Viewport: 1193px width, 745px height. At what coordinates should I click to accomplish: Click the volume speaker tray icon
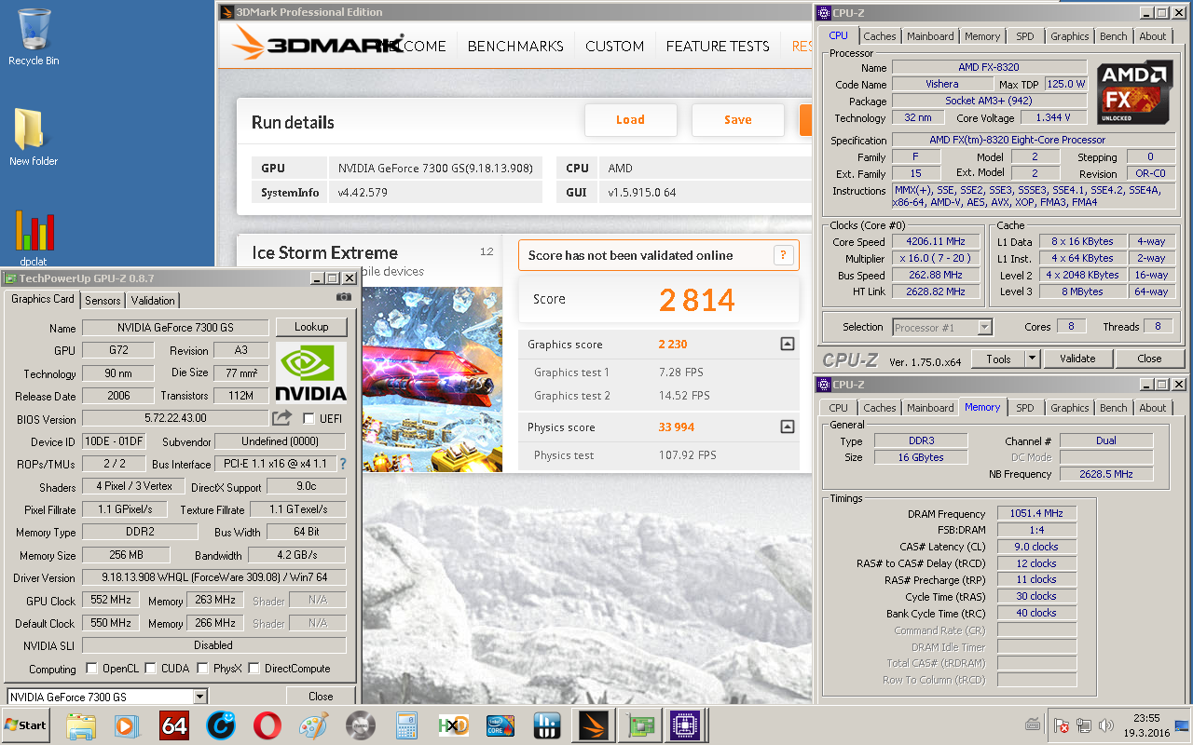[1105, 725]
